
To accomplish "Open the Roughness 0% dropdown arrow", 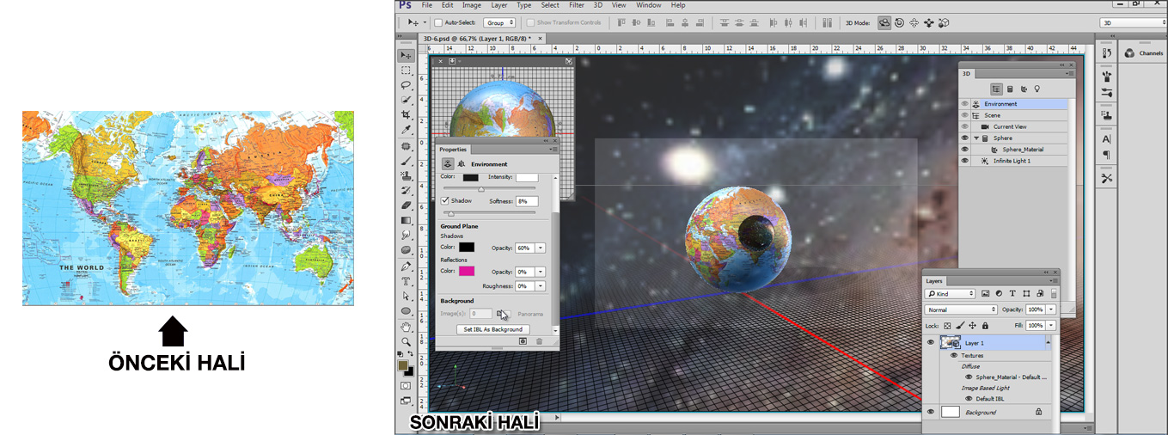I will (541, 285).
